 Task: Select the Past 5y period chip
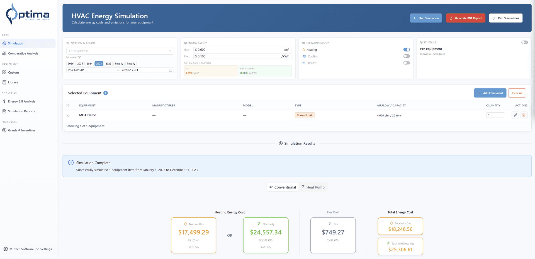point(131,64)
